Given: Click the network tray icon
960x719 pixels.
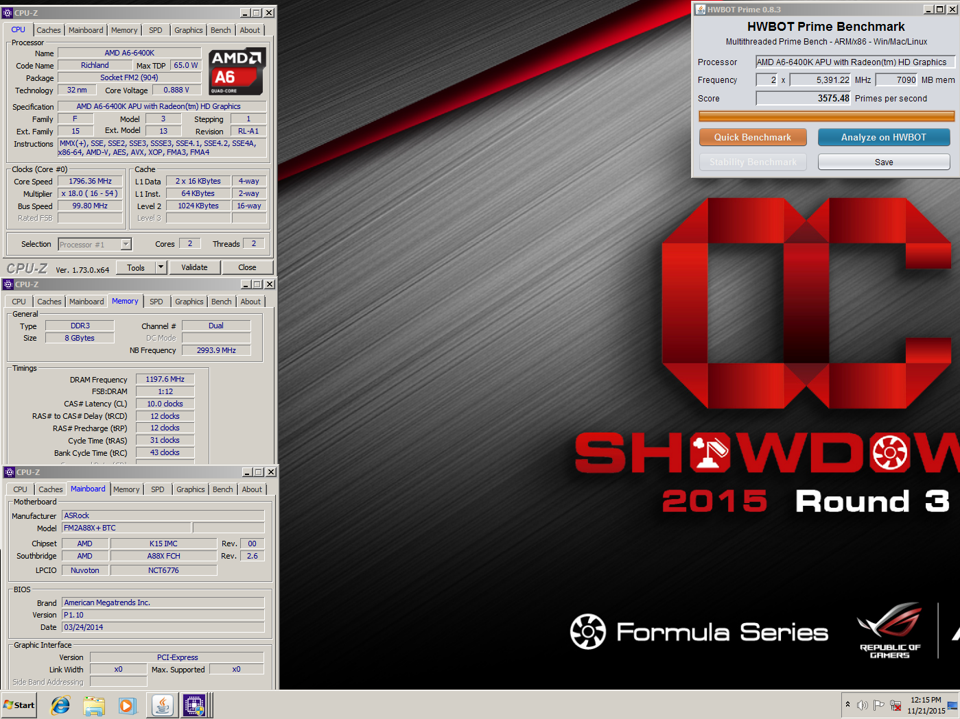Looking at the screenshot, I should (895, 705).
